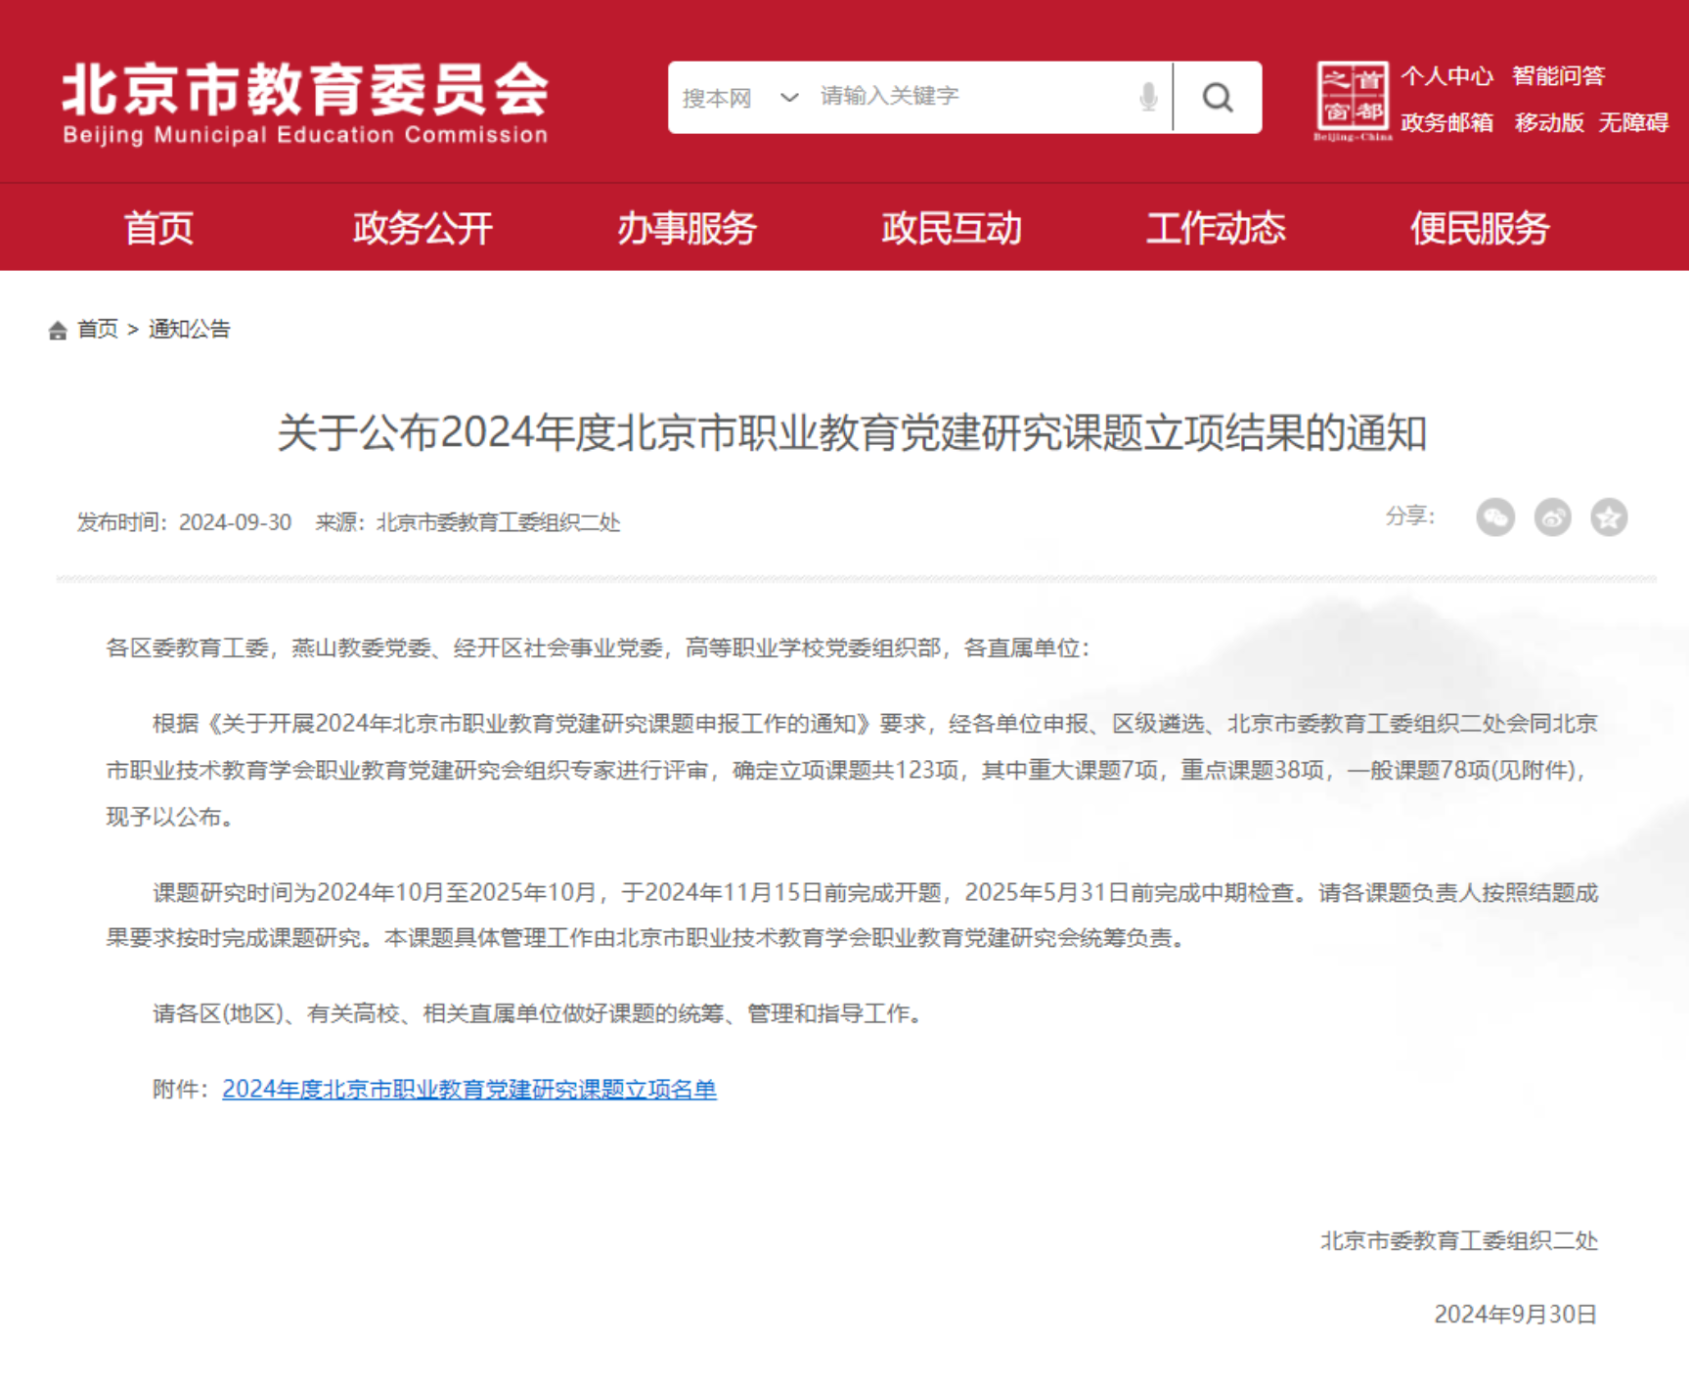Image resolution: width=1690 pixels, height=1387 pixels.
Task: Open the 办事服务 menu
Action: [x=687, y=228]
